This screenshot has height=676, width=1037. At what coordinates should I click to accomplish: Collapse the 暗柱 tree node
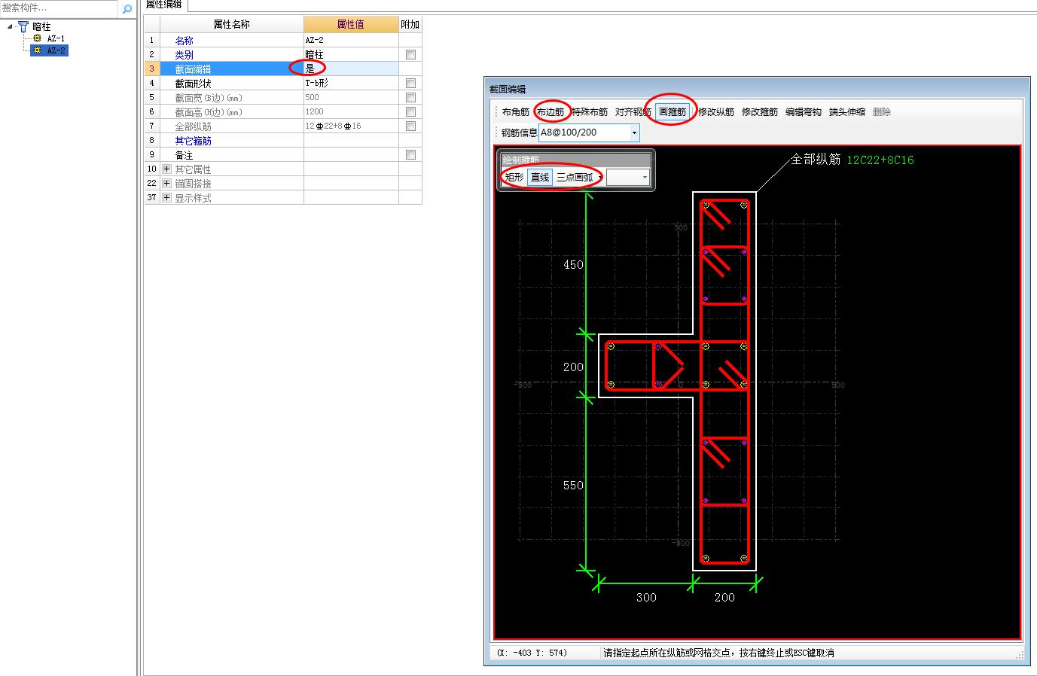[x=10, y=26]
